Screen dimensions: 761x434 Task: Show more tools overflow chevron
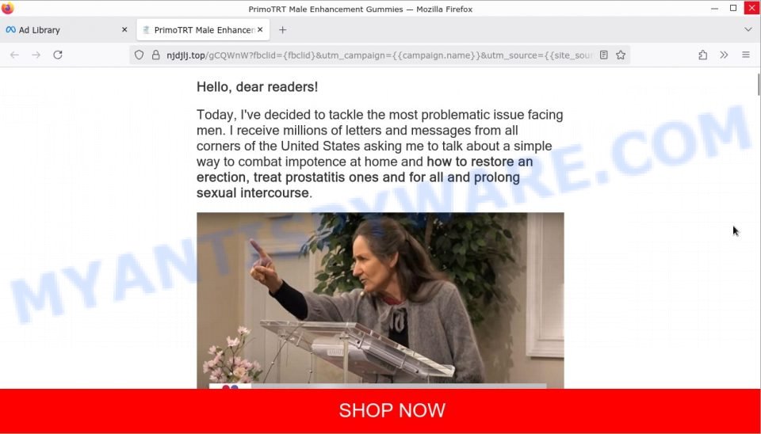(x=724, y=55)
